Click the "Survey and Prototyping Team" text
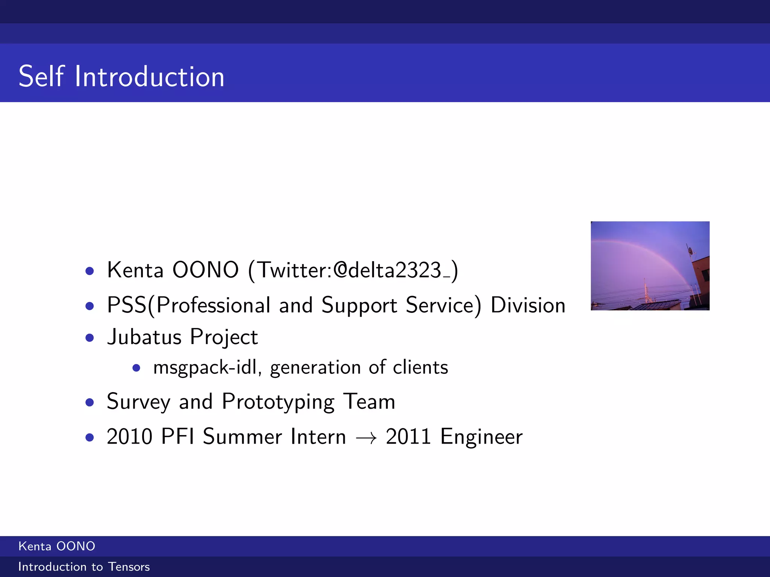 [251, 402]
